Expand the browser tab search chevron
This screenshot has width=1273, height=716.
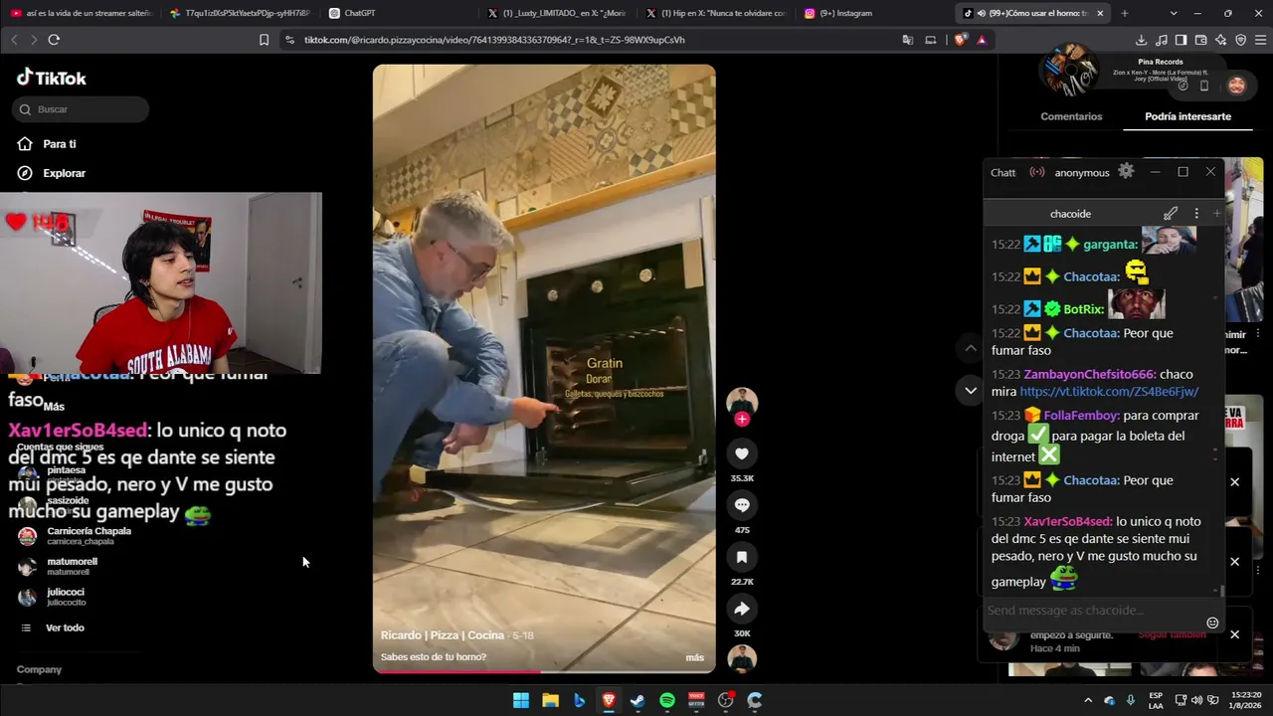pyautogui.click(x=1174, y=13)
